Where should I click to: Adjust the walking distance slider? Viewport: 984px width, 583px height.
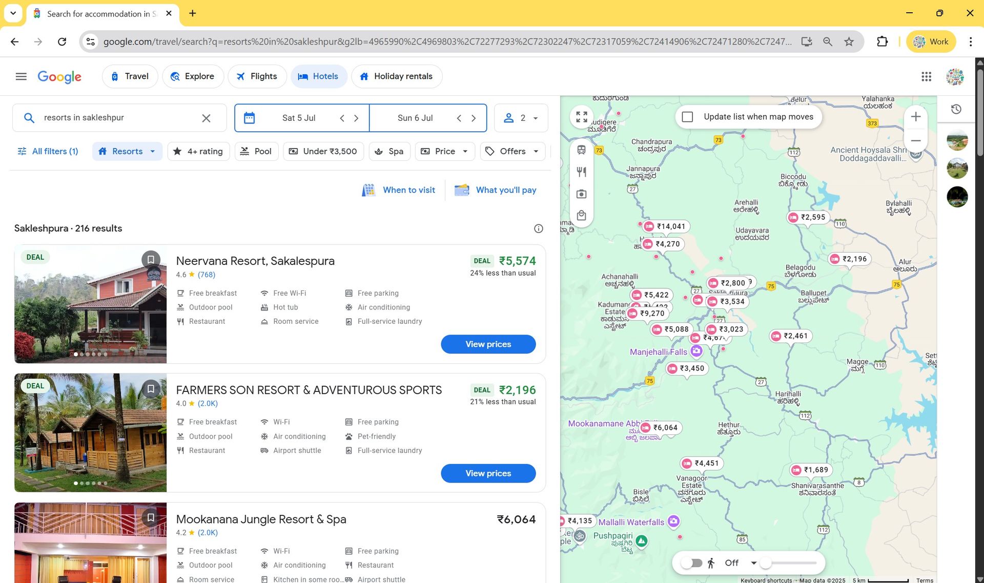tap(766, 563)
